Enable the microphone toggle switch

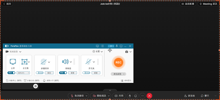86,73
